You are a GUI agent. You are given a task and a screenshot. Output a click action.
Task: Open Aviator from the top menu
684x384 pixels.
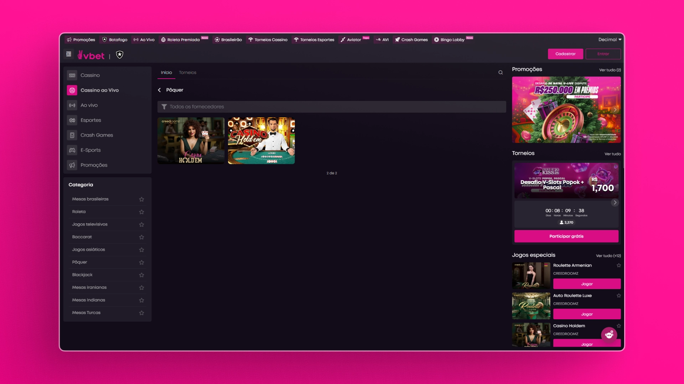(x=354, y=40)
